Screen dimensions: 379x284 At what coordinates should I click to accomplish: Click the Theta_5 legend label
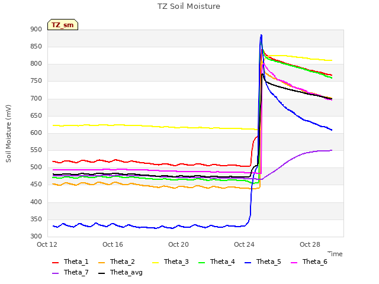pyautogui.click(x=268, y=262)
